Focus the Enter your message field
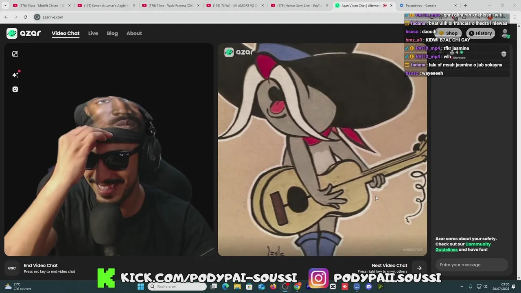Viewport: 521px width, 293px height. (472, 265)
